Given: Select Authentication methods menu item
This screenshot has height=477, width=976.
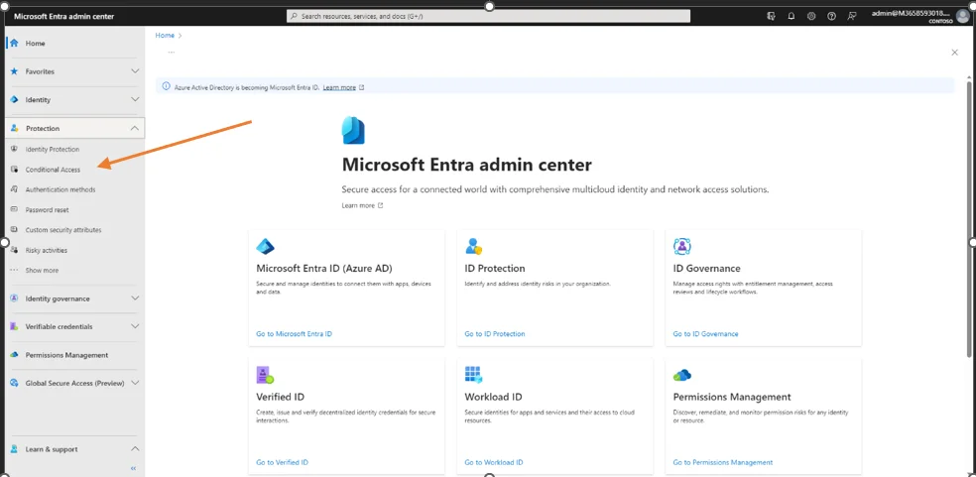Looking at the screenshot, I should pos(60,189).
